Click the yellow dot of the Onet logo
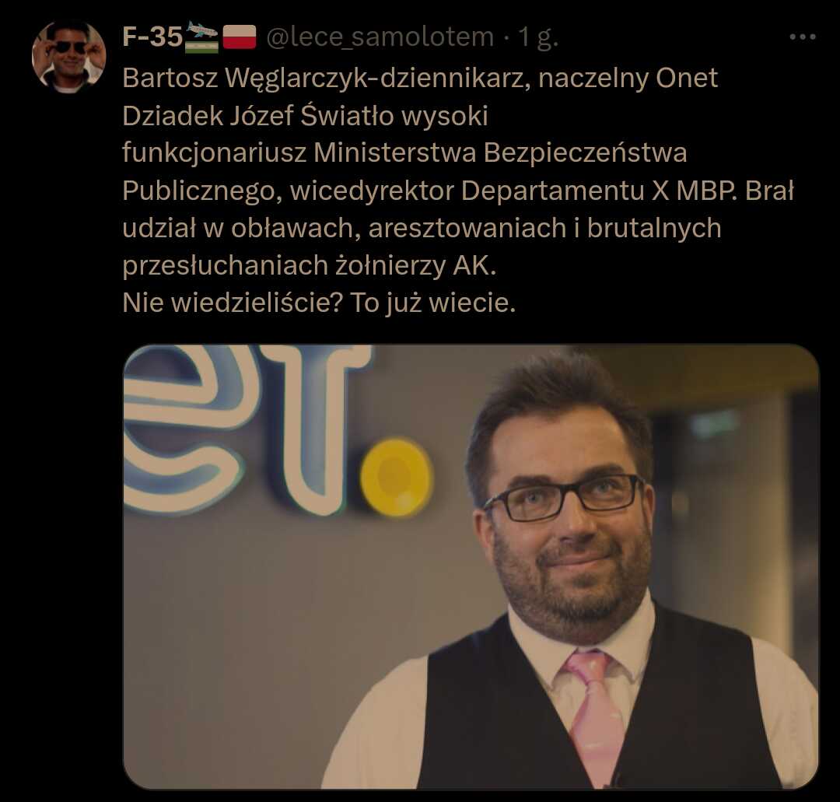 [x=395, y=478]
